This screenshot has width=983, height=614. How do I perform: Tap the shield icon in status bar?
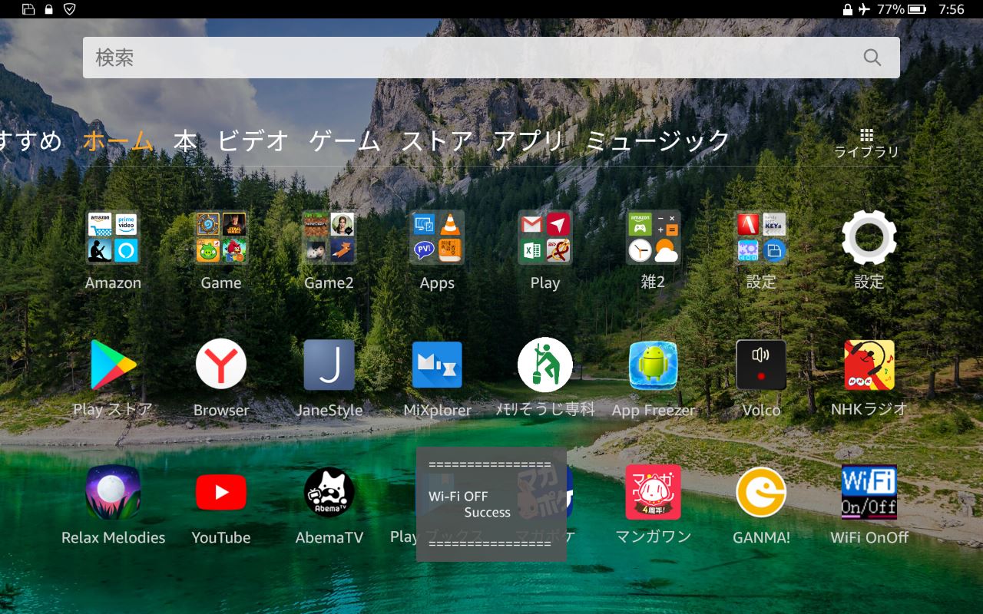point(69,9)
